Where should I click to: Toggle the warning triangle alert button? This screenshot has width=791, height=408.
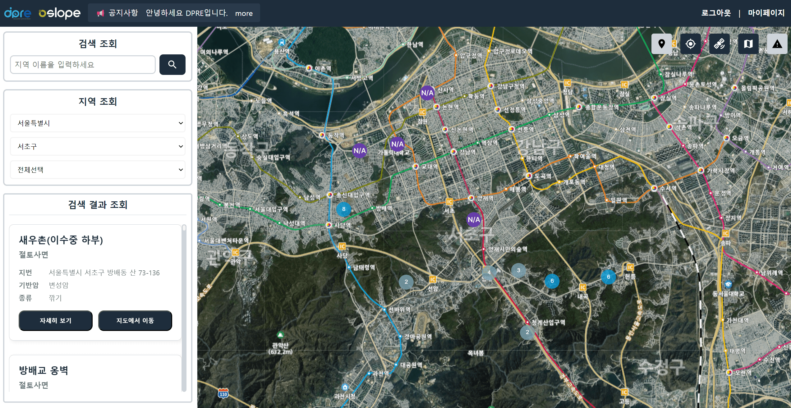click(x=777, y=44)
